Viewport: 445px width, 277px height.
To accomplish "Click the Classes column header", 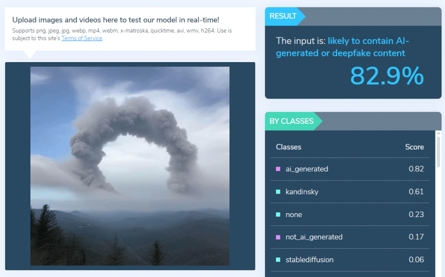I will point(289,147).
